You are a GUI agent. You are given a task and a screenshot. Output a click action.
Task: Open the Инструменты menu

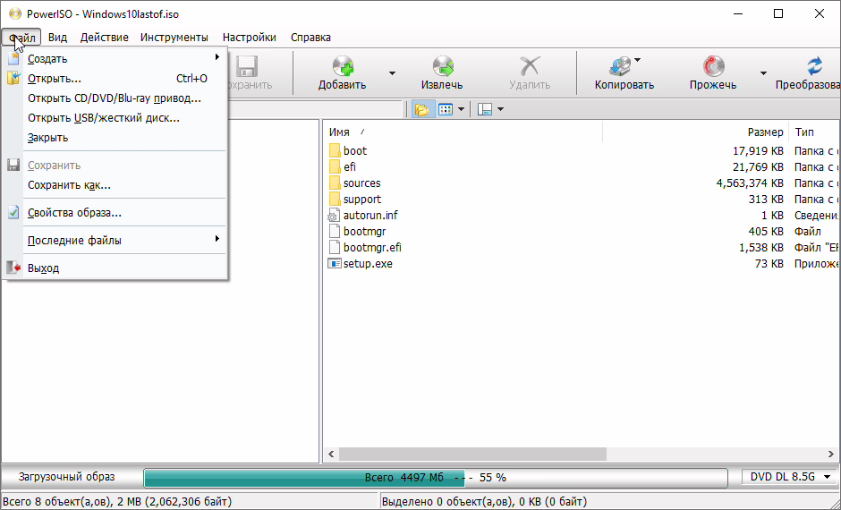coord(174,38)
